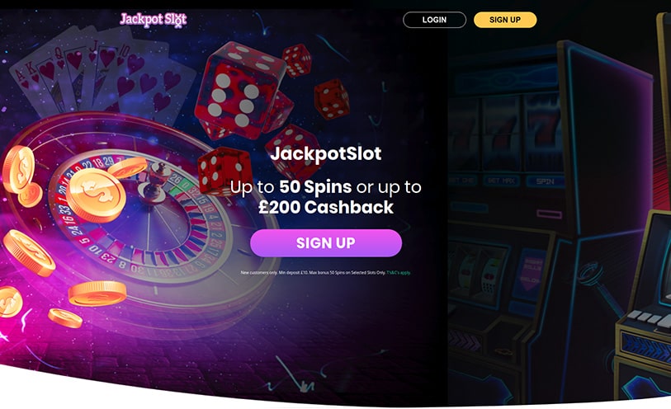Click the large purple SIGN UP button
Image resolution: width=671 pixels, height=409 pixels.
(x=326, y=242)
